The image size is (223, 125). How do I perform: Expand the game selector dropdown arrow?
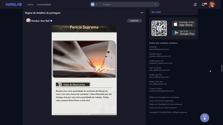(x=97, y=5)
